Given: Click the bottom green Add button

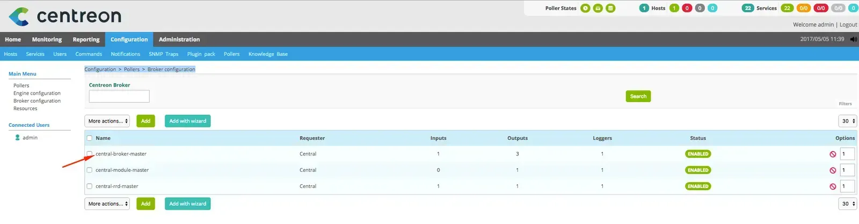Looking at the screenshot, I should pos(145,204).
